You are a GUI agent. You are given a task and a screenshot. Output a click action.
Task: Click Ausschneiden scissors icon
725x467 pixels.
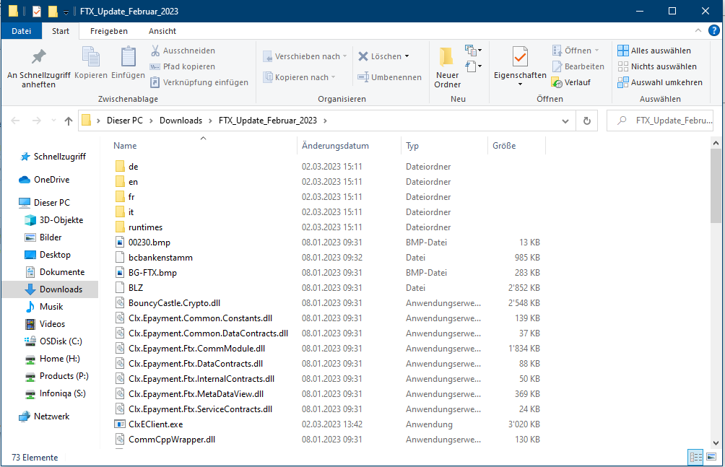(155, 51)
